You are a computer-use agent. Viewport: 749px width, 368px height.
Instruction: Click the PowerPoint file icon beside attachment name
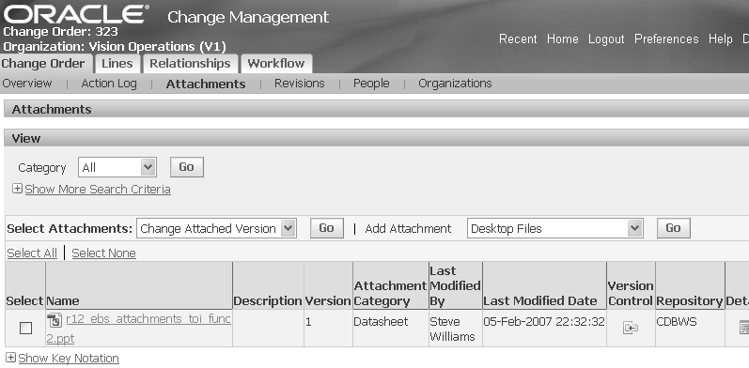coord(55,321)
